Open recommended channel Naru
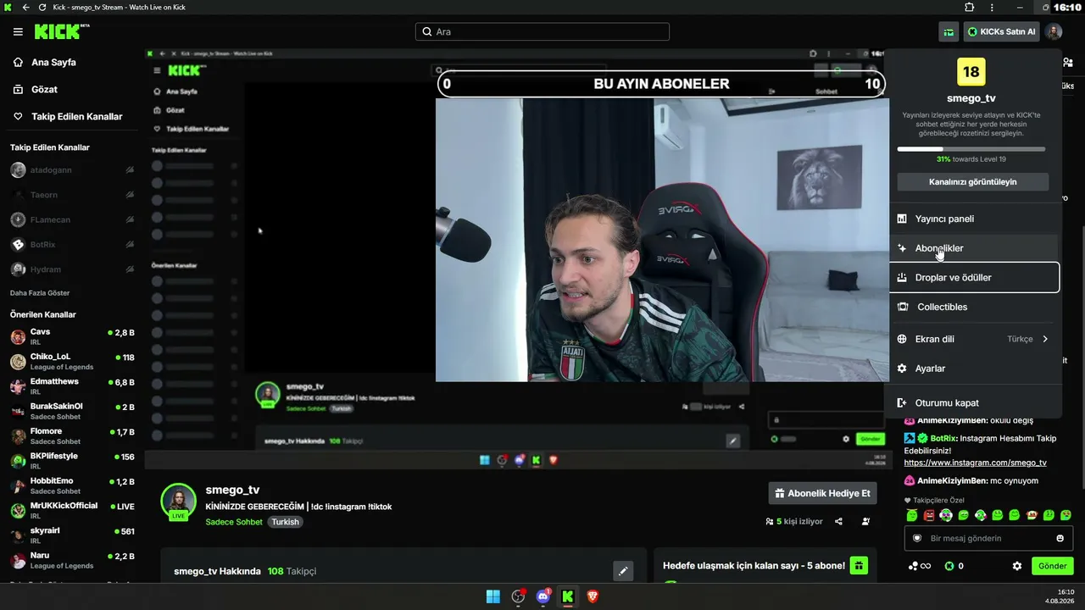Image resolution: width=1085 pixels, height=610 pixels. pyautogui.click(x=72, y=560)
